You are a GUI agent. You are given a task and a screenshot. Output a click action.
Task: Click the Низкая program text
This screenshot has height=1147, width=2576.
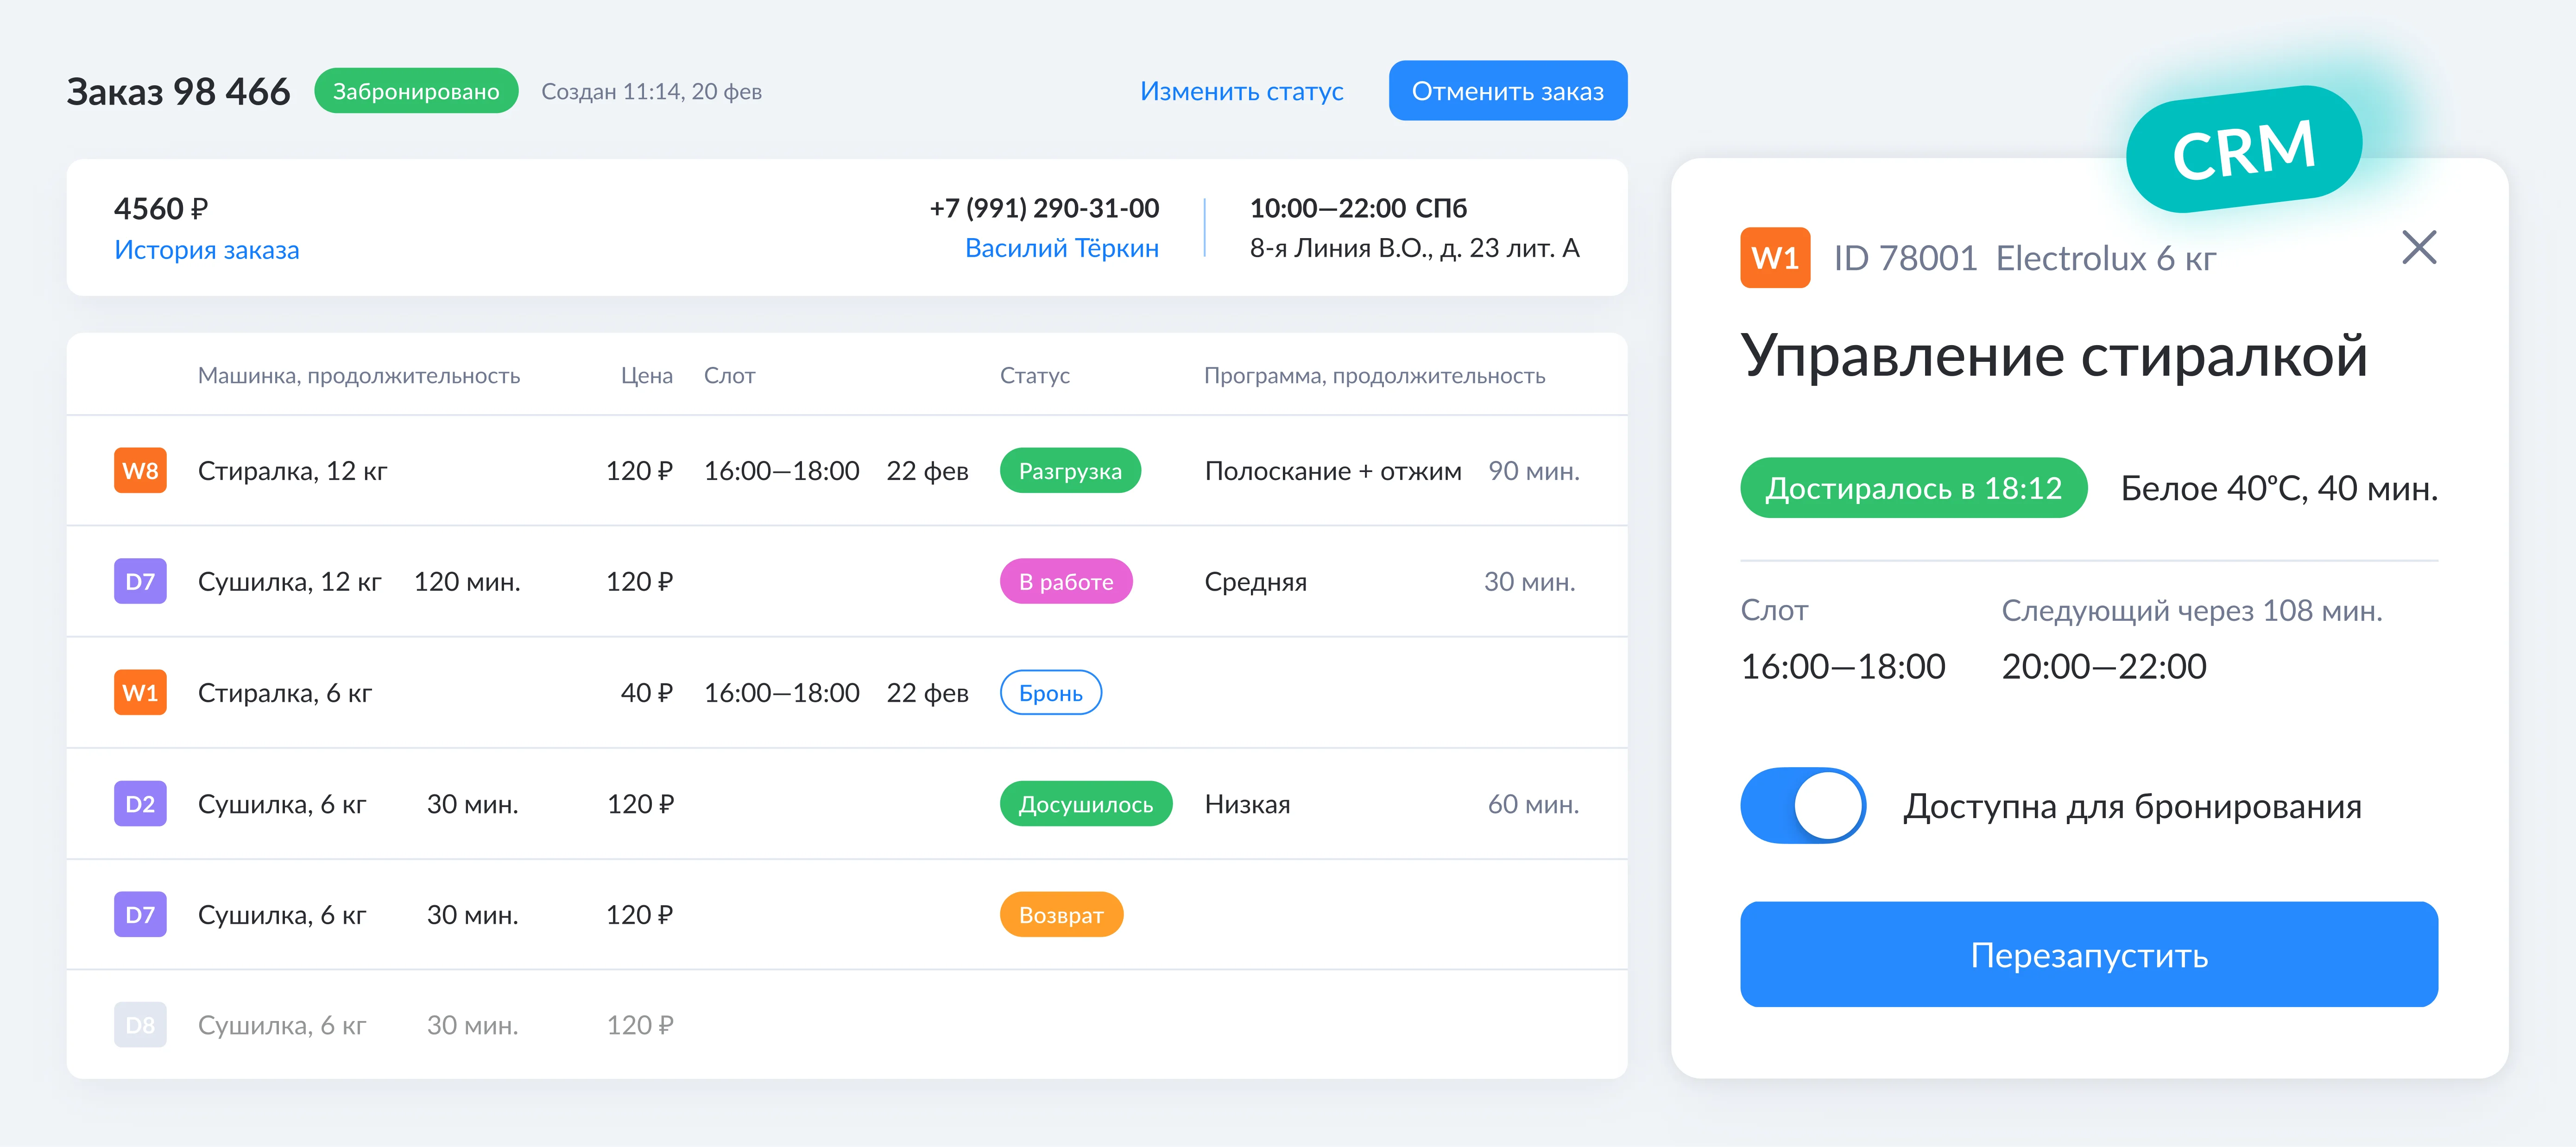pos(1247,804)
